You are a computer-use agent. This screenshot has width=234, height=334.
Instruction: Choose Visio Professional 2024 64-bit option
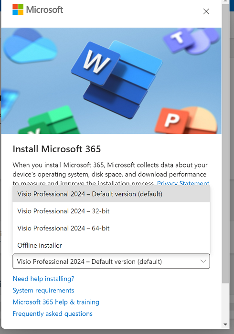click(111, 228)
